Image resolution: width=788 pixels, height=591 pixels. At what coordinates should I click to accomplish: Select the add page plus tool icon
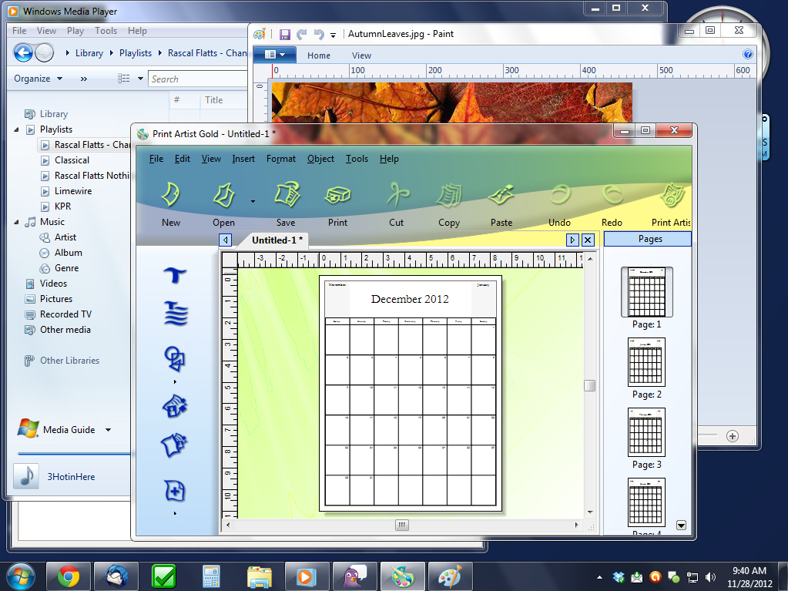pyautogui.click(x=175, y=491)
